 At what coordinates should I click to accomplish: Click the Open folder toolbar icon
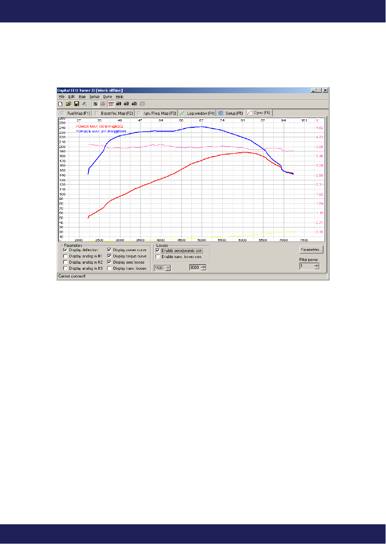coord(68,104)
